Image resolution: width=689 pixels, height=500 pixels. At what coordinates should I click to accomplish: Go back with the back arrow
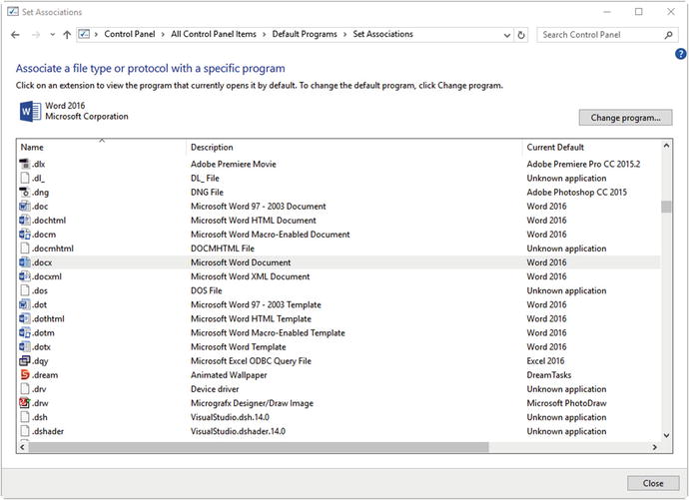pyautogui.click(x=15, y=35)
